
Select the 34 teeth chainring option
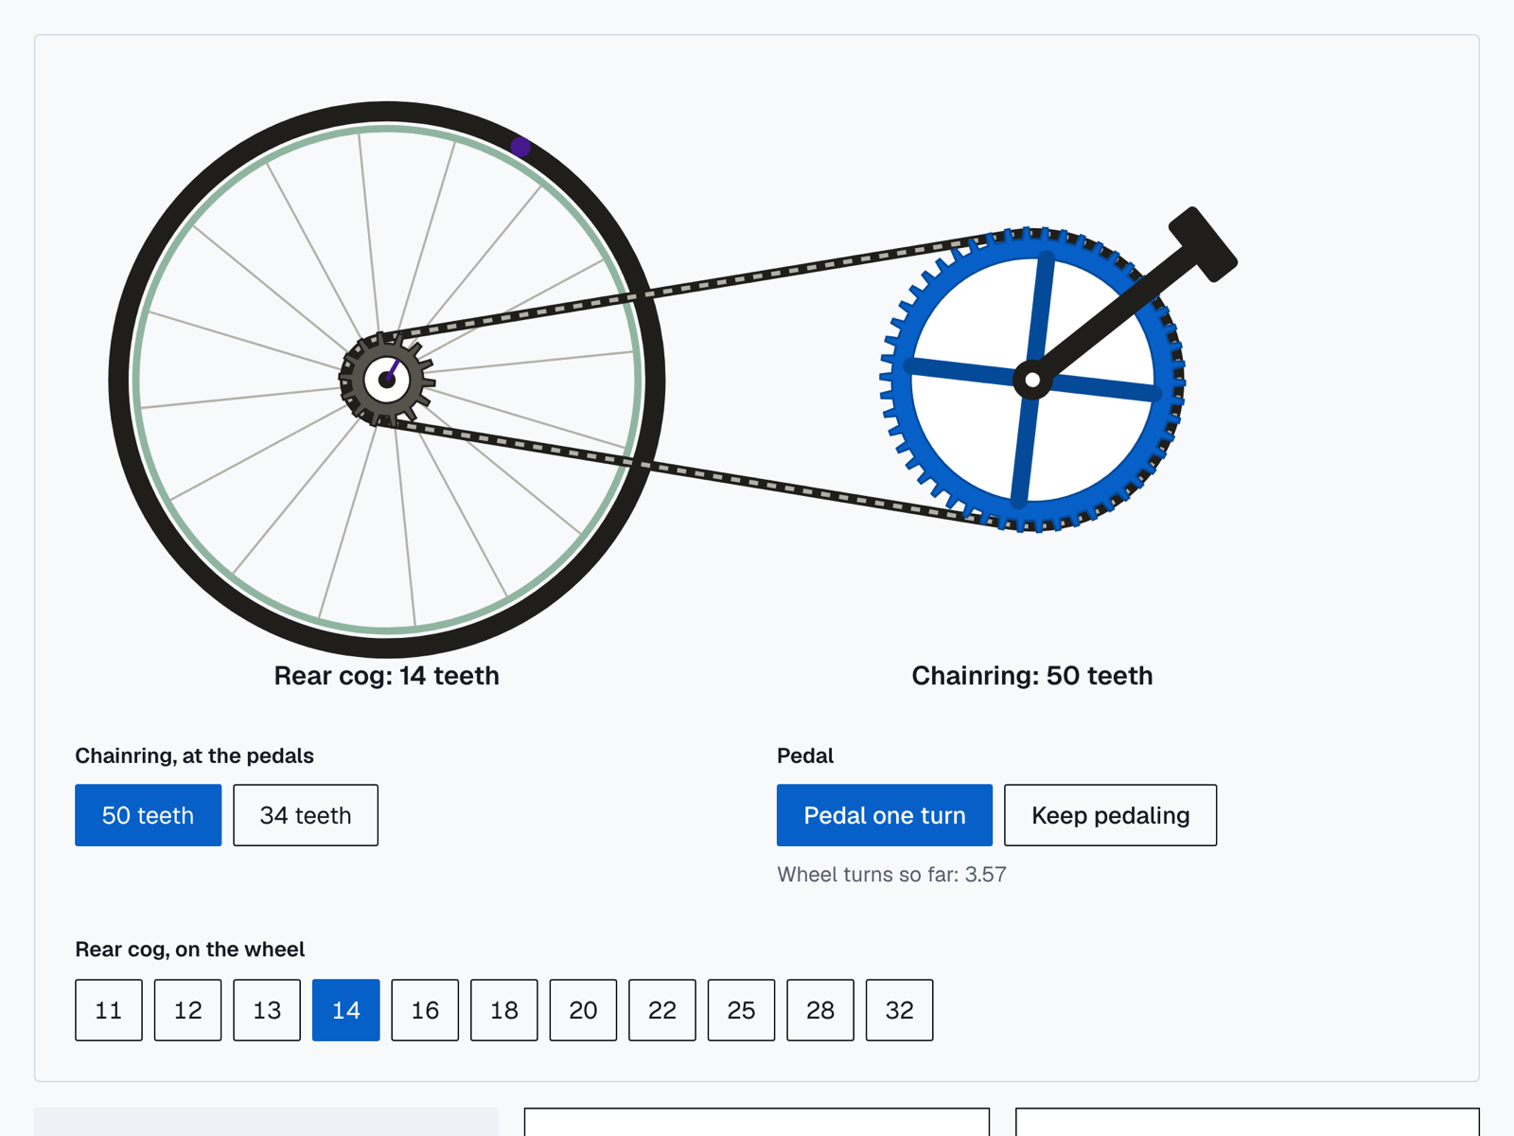[306, 815]
